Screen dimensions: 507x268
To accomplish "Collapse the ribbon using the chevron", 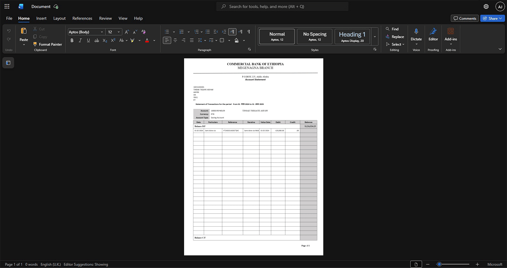I will [500, 49].
